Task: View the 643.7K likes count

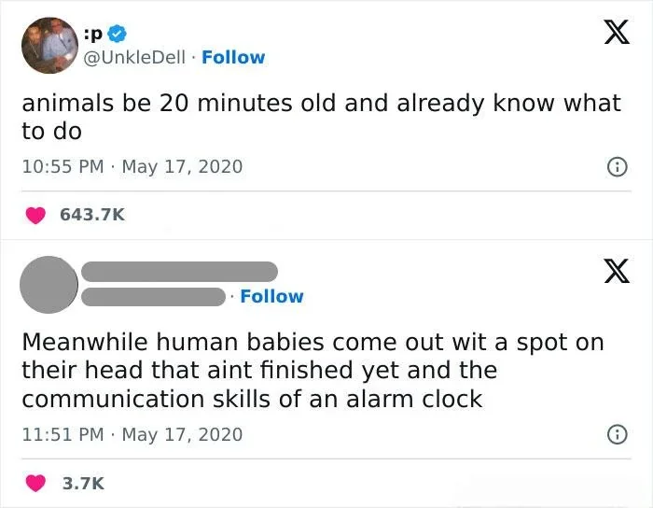Action: click(x=91, y=215)
